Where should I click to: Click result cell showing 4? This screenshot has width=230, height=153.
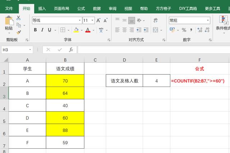tap(157, 81)
